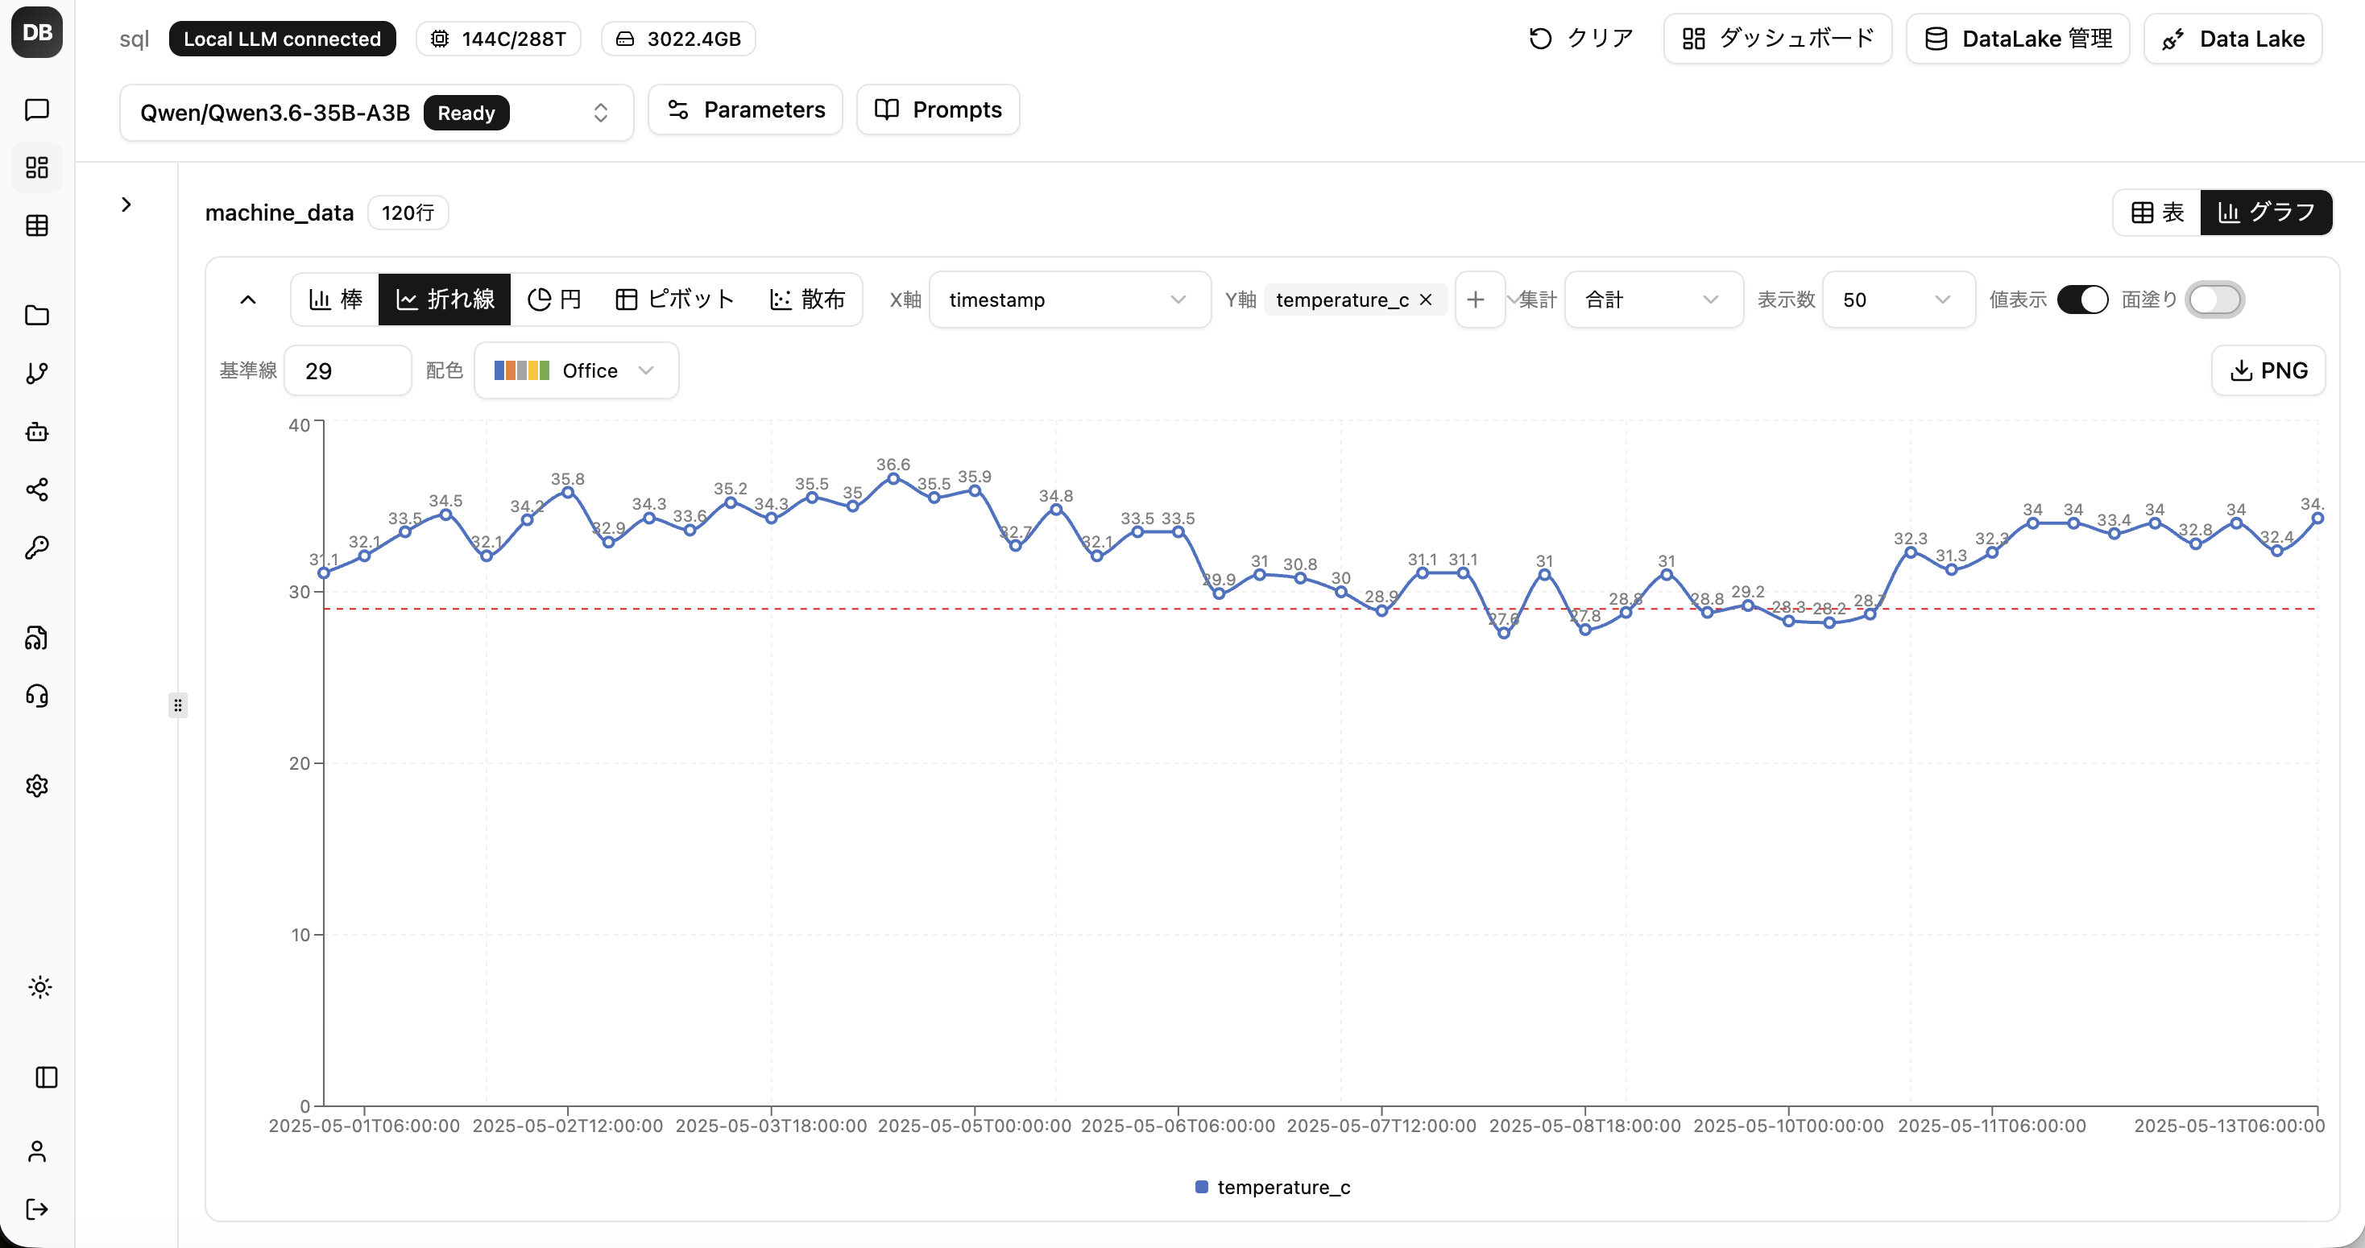
Task: Click the Data Lake button
Action: tap(2233, 39)
